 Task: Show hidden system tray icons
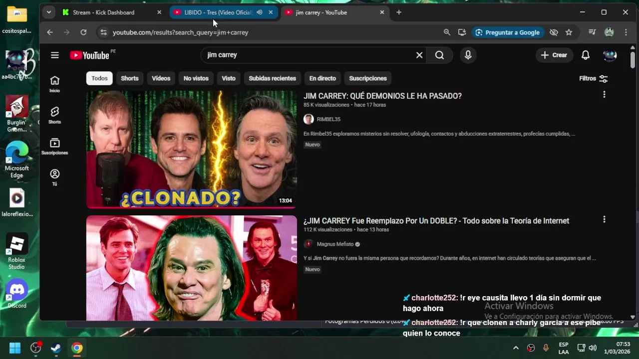tap(516, 348)
